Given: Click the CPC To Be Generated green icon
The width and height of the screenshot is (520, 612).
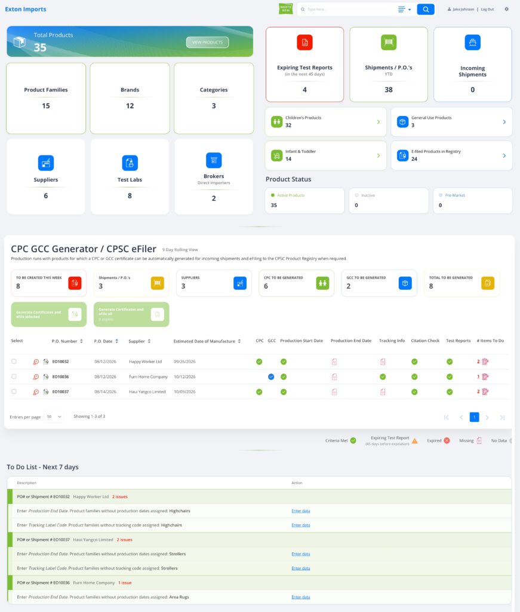Looking at the screenshot, I should tap(322, 283).
